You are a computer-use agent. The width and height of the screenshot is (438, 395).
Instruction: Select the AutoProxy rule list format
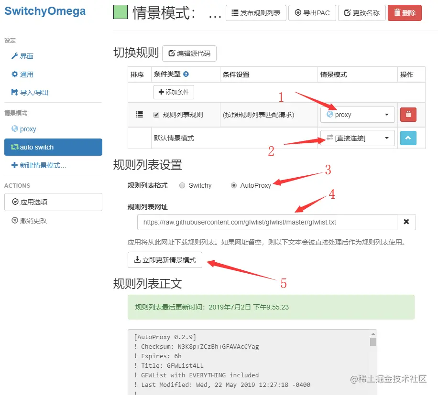point(234,185)
